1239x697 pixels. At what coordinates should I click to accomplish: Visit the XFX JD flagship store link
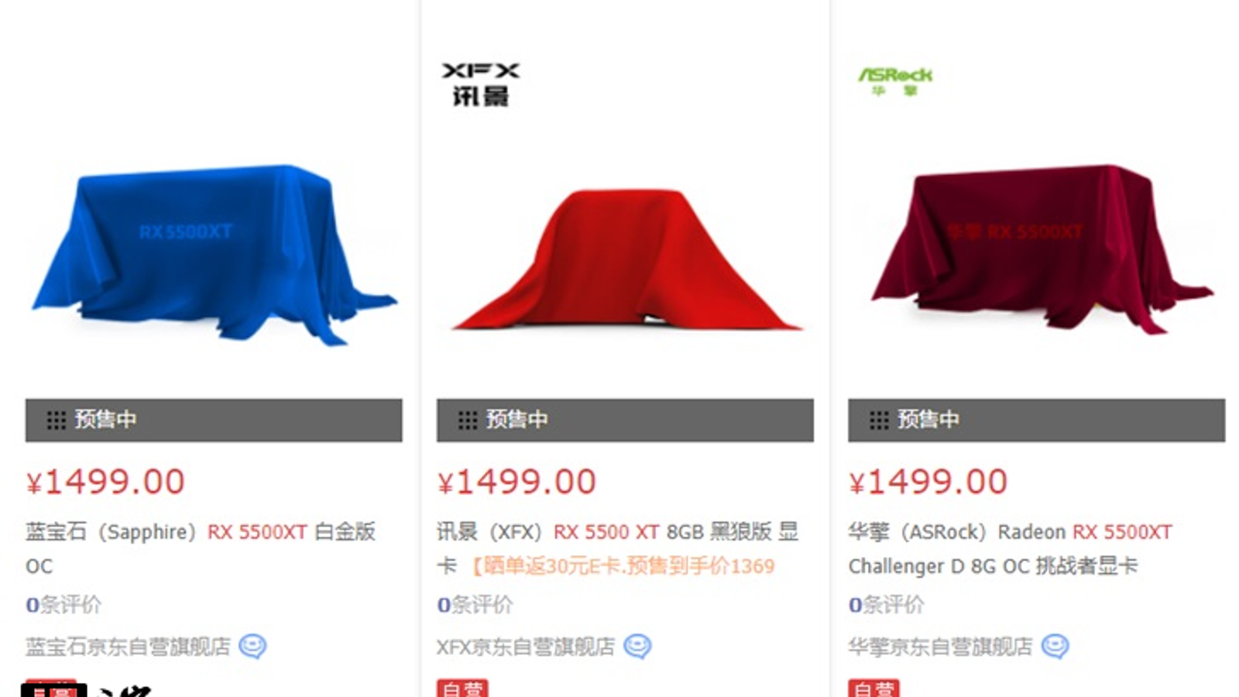(526, 647)
